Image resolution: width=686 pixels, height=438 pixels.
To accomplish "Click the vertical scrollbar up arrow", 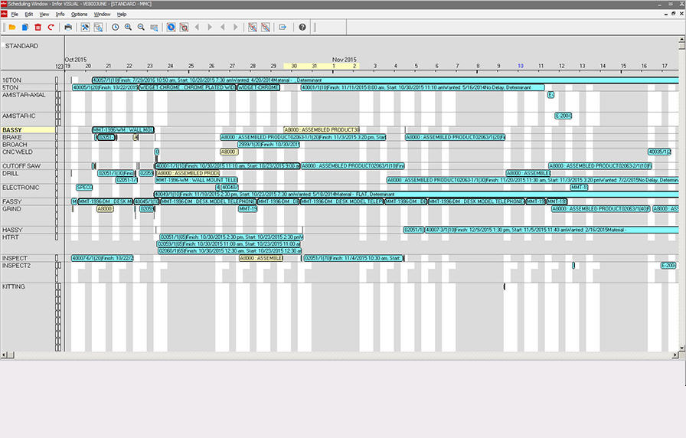I will [682, 40].
